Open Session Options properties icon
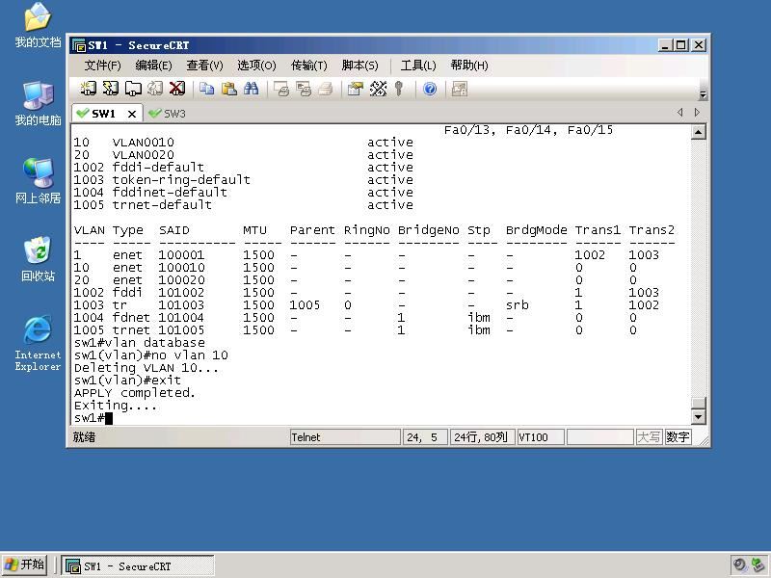This screenshot has width=771, height=578. [x=355, y=89]
